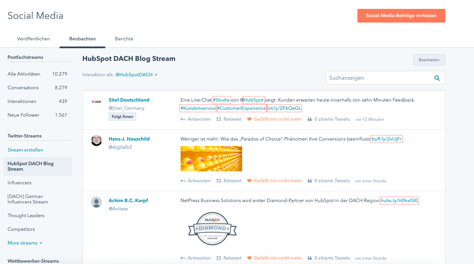Viewport: 474px width, 264px height.
Task: Open the rubber ducks image thumbnail
Action: [x=211, y=159]
